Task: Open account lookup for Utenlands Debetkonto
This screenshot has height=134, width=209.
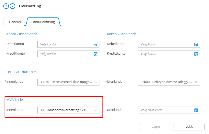Action: tap(196, 44)
